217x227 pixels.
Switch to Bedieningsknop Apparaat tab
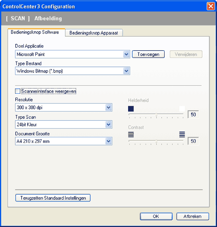(94, 33)
